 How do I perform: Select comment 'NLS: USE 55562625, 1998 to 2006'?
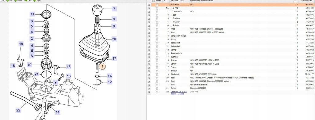(x=205, y=60)
